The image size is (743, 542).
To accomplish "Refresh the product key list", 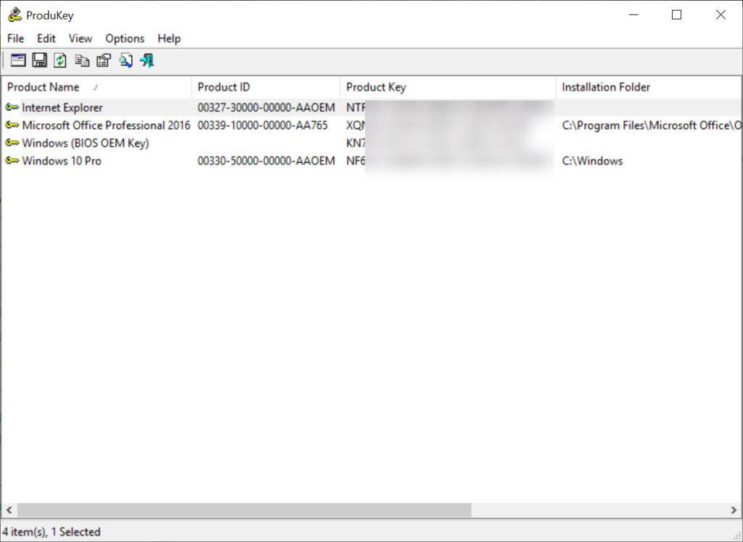I will (60, 60).
